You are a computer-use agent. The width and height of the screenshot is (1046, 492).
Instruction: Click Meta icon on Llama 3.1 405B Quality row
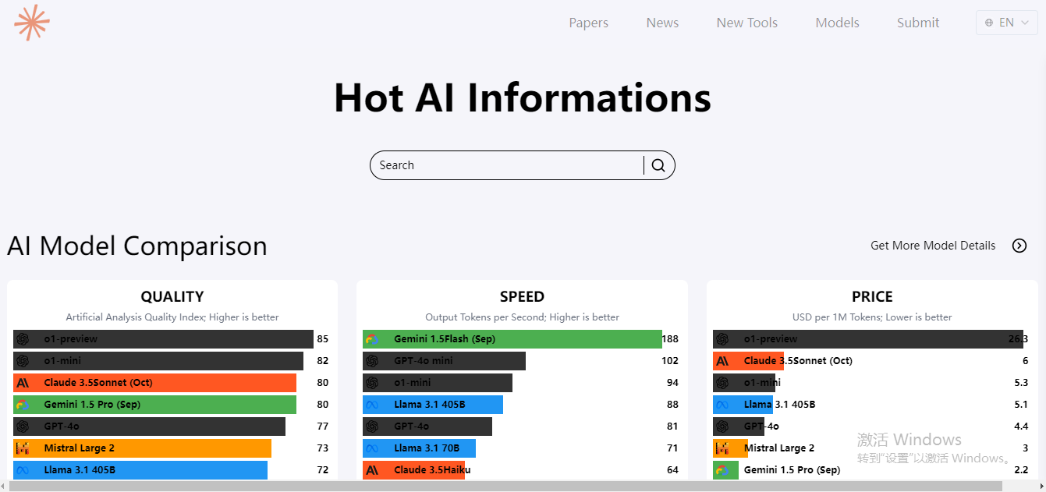23,470
